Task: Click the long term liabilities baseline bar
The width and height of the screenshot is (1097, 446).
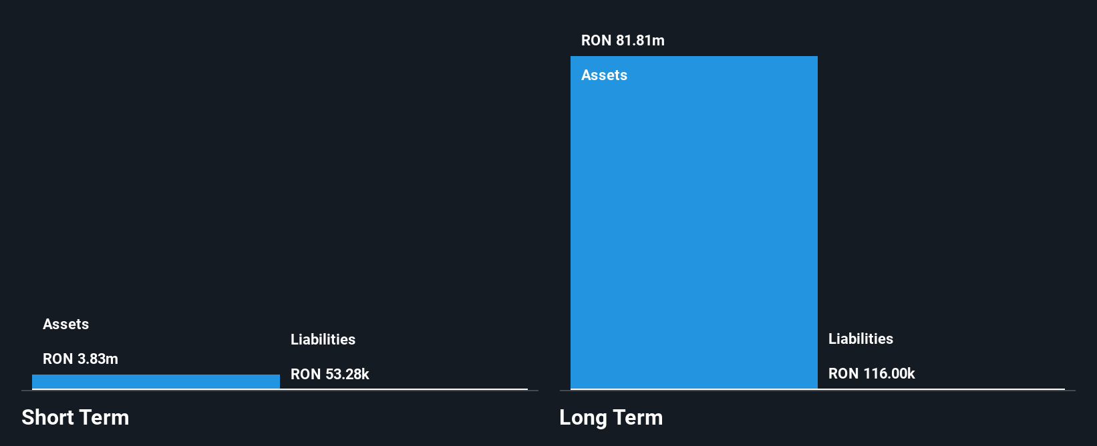Action: click(x=941, y=389)
